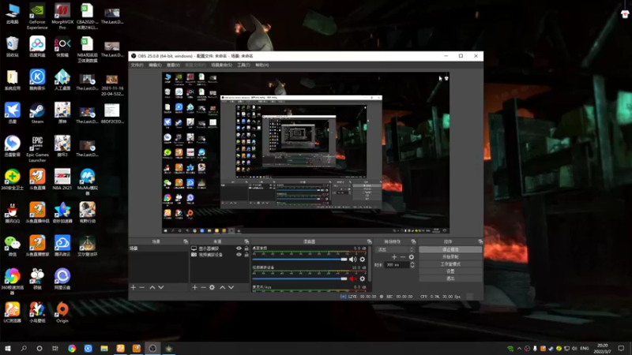Unmute video capture device red speaker
The width and height of the screenshot is (632, 355).
point(352,278)
